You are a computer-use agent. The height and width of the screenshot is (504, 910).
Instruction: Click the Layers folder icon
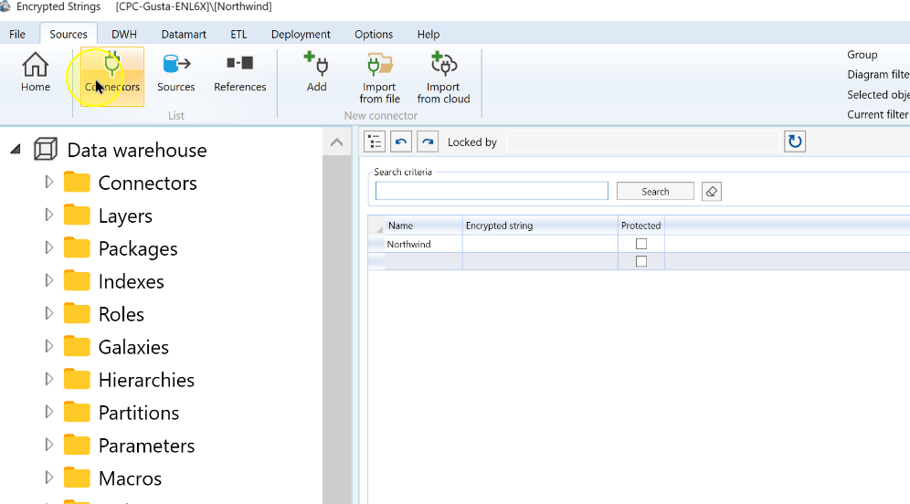pos(77,215)
